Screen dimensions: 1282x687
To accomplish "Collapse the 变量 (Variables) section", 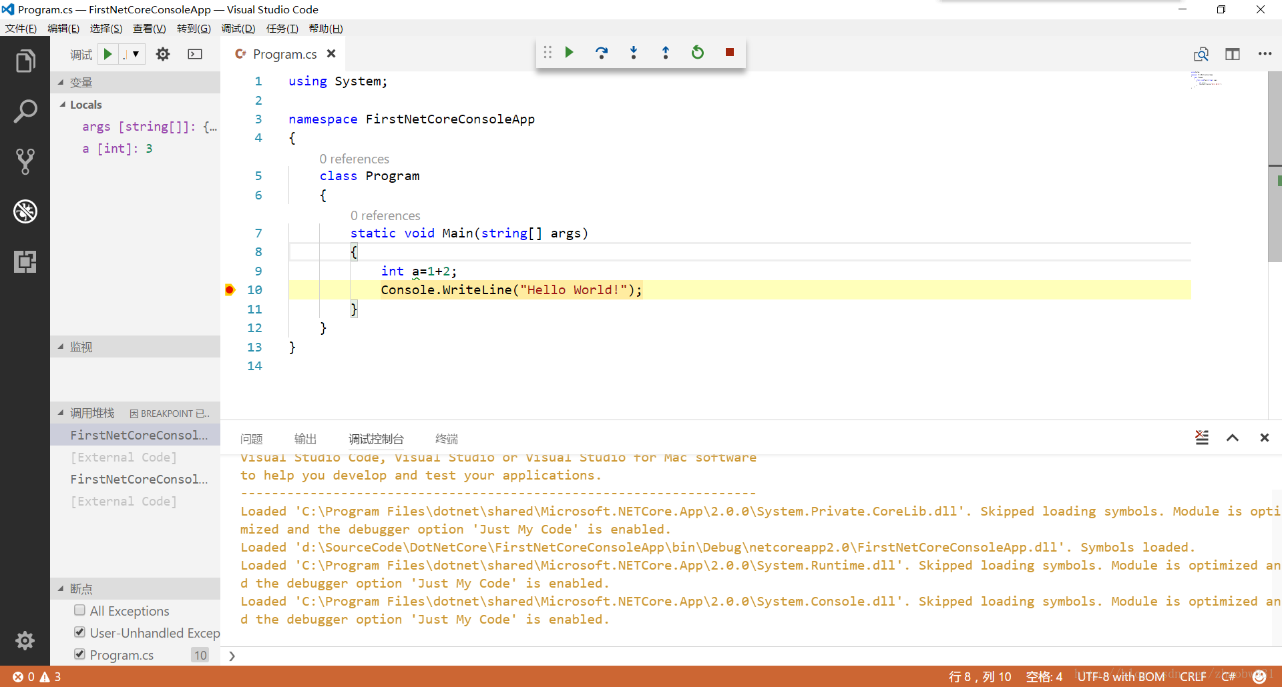I will pos(135,82).
